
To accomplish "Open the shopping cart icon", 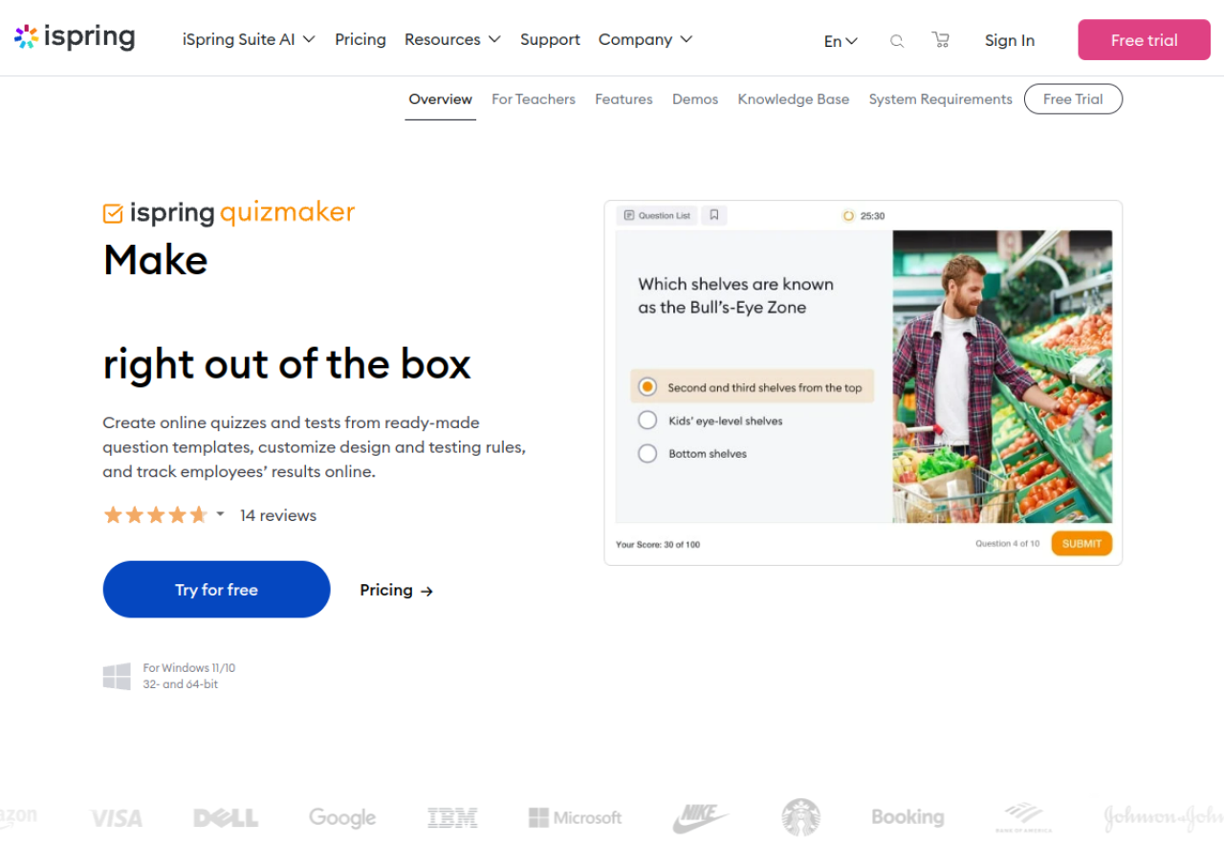I will click(941, 40).
